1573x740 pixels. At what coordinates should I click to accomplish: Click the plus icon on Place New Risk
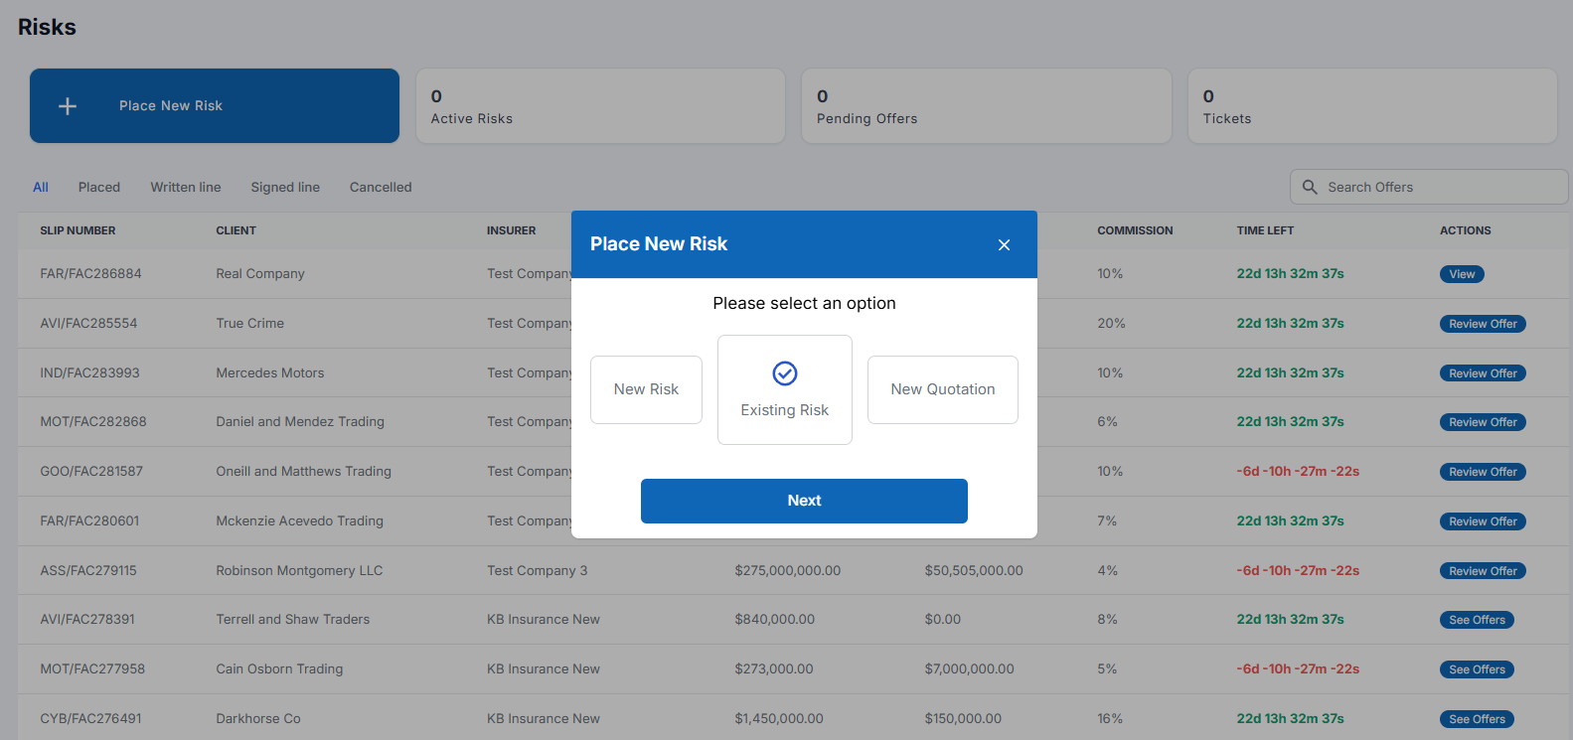click(x=68, y=106)
